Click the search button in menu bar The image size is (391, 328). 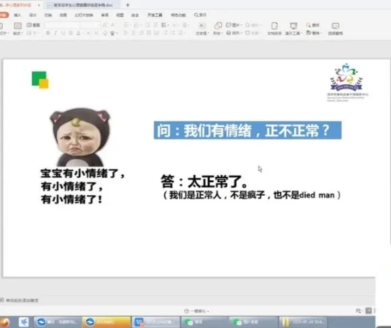(x=200, y=15)
